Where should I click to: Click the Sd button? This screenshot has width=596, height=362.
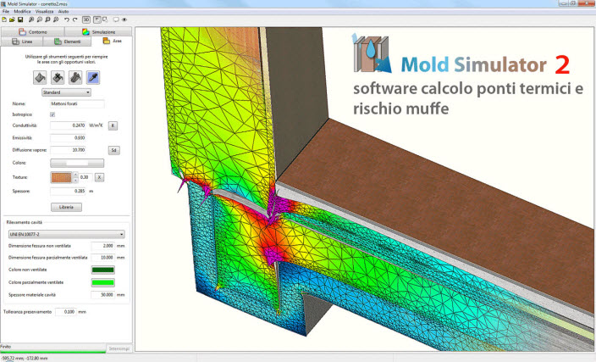(114, 150)
